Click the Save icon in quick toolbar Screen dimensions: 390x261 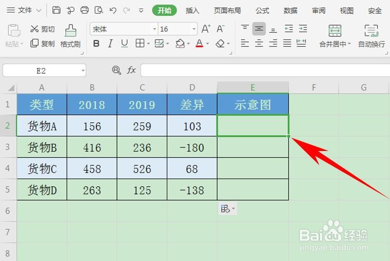point(56,10)
